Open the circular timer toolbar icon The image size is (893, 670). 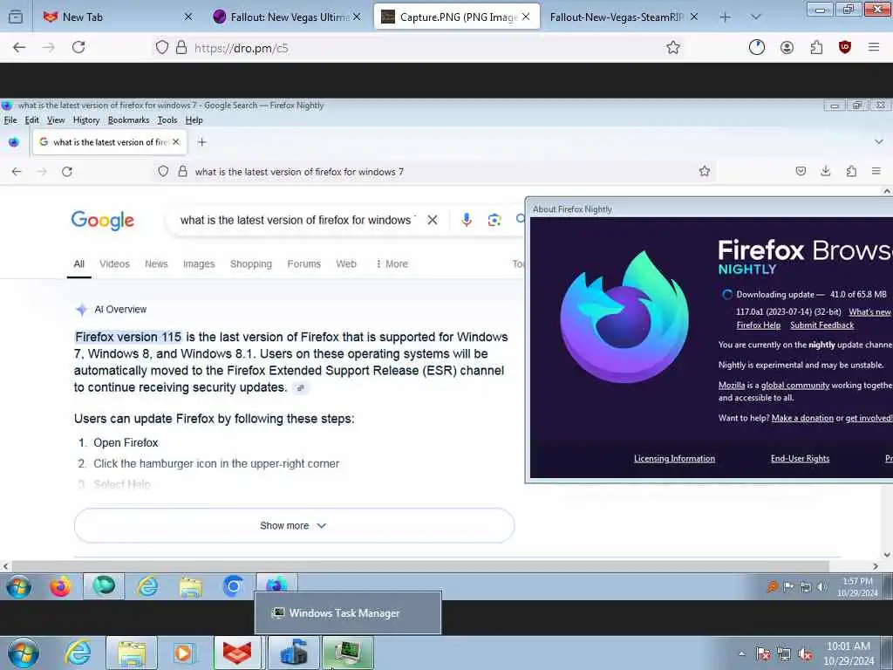[757, 47]
